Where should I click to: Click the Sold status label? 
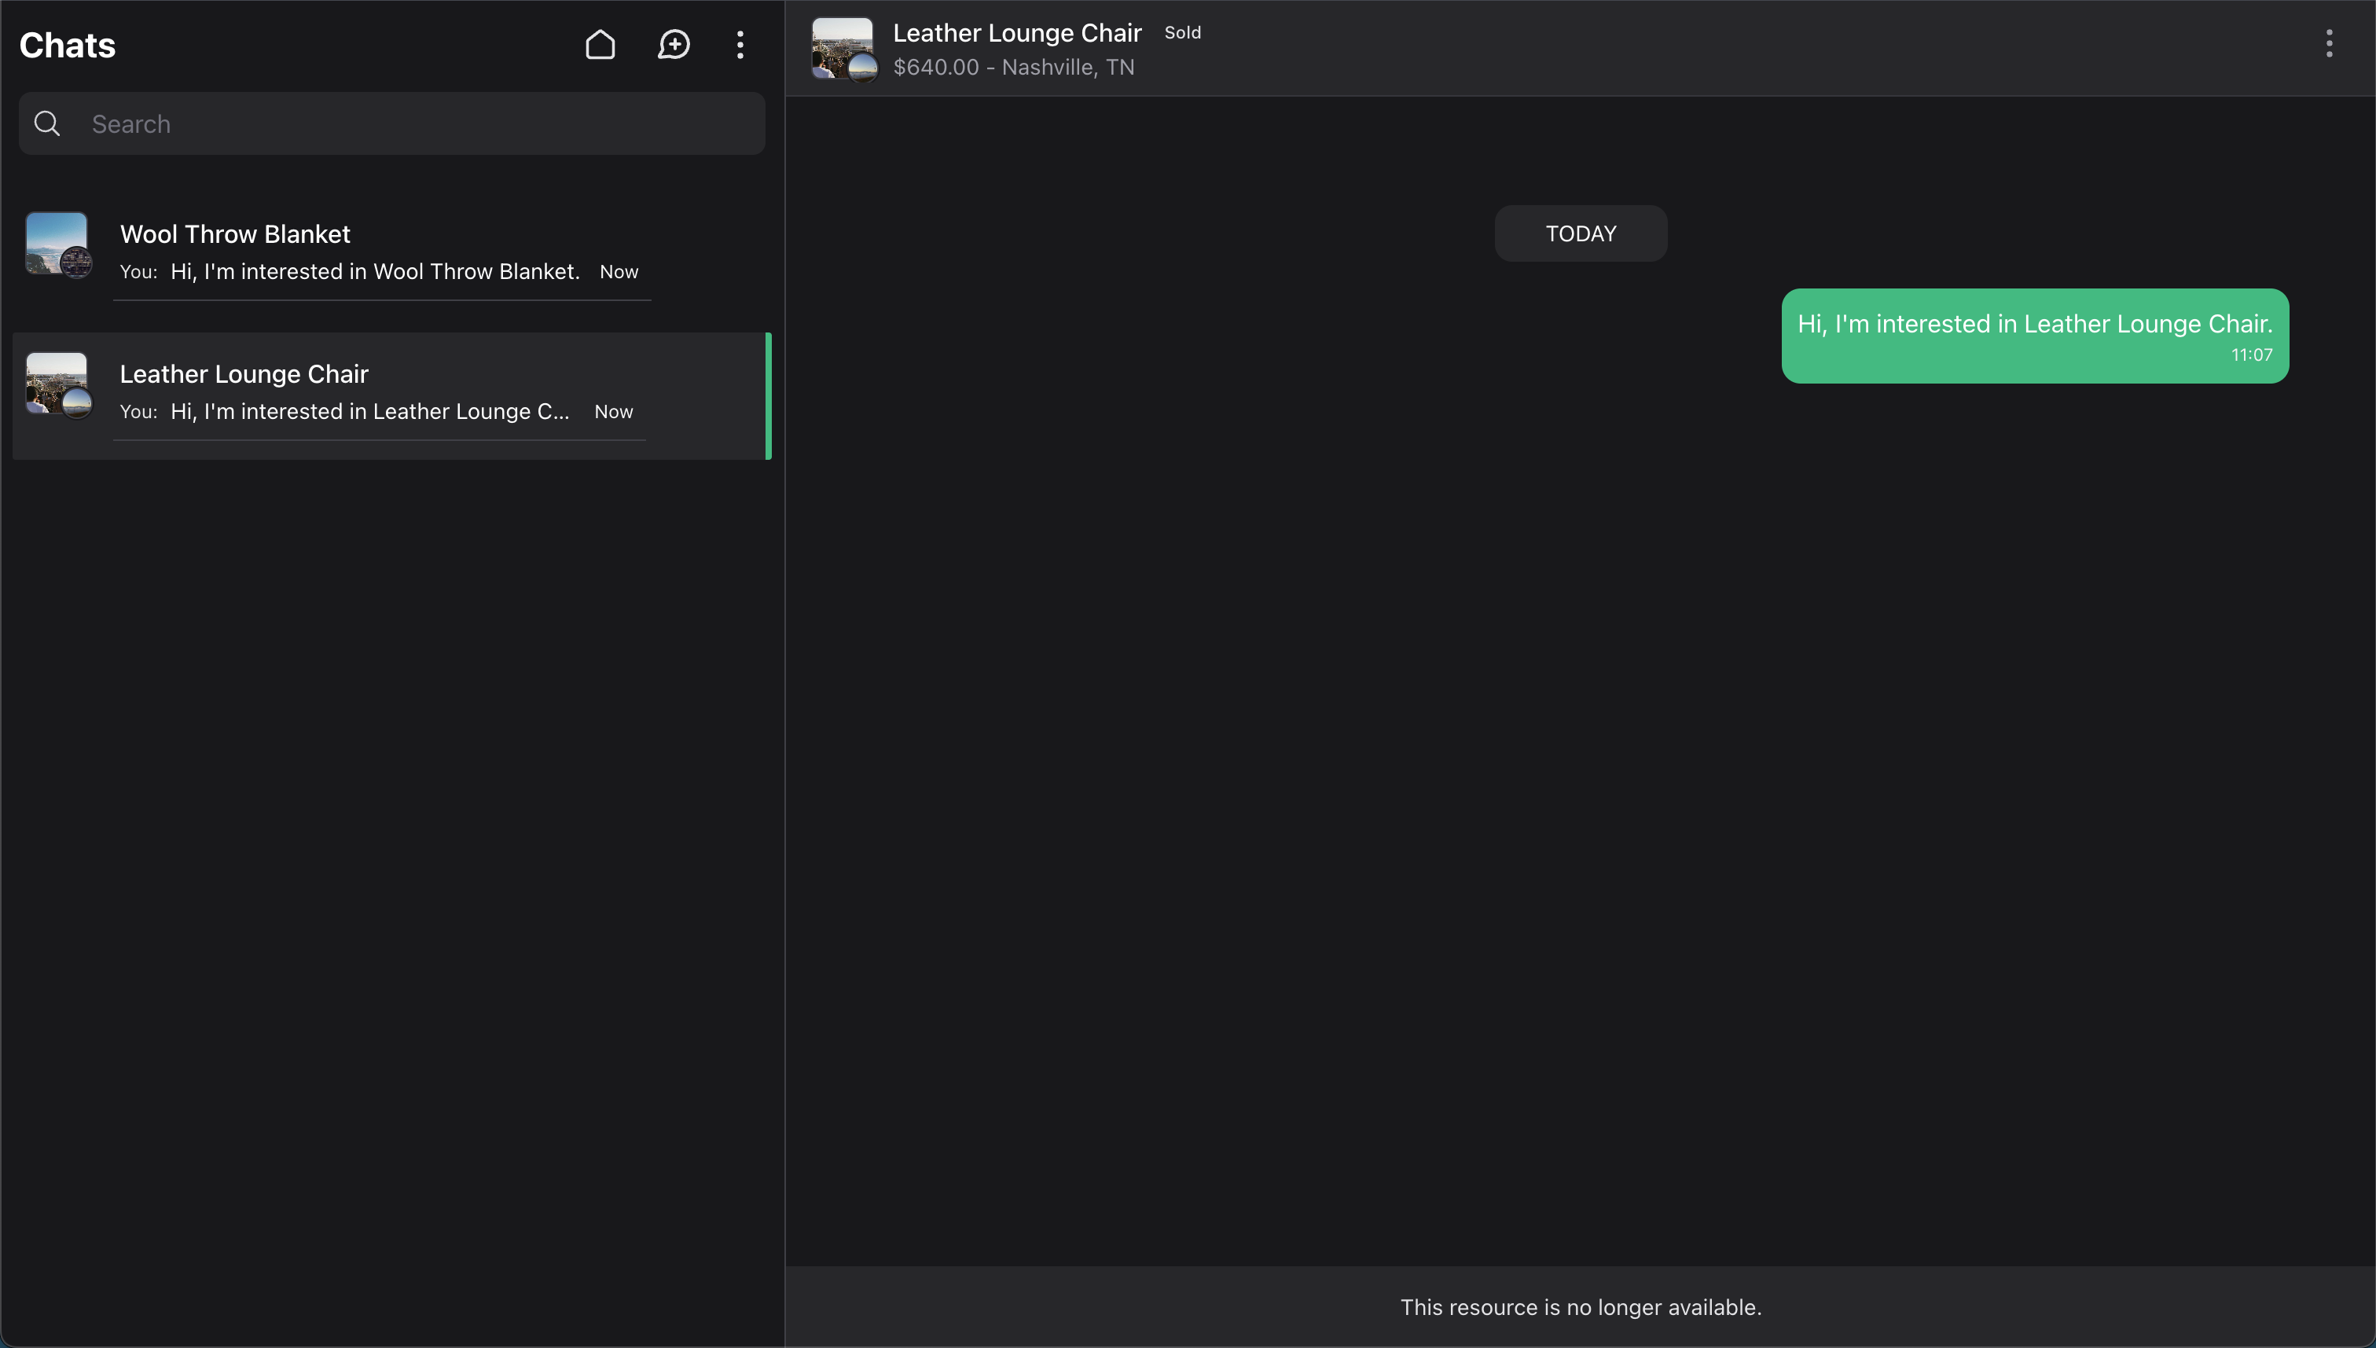click(x=1182, y=32)
